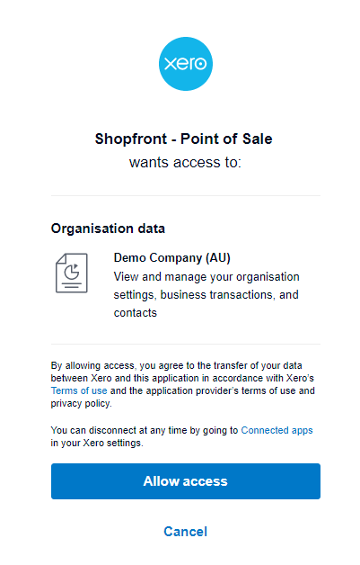Screen dimensions: 360x565
Task: Click the divider line above the agreement text
Action: 186,344
